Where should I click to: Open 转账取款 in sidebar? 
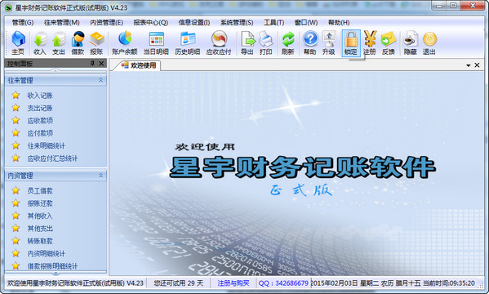coord(40,241)
